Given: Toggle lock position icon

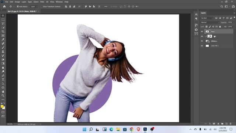Looking at the screenshot, I should (x=213, y=27).
